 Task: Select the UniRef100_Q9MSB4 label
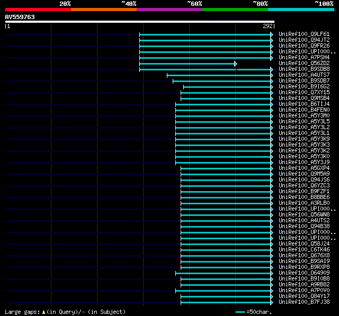[304, 98]
